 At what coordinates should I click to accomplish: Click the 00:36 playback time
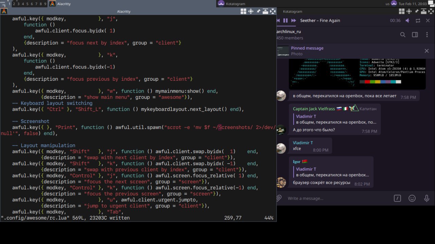click(x=395, y=21)
